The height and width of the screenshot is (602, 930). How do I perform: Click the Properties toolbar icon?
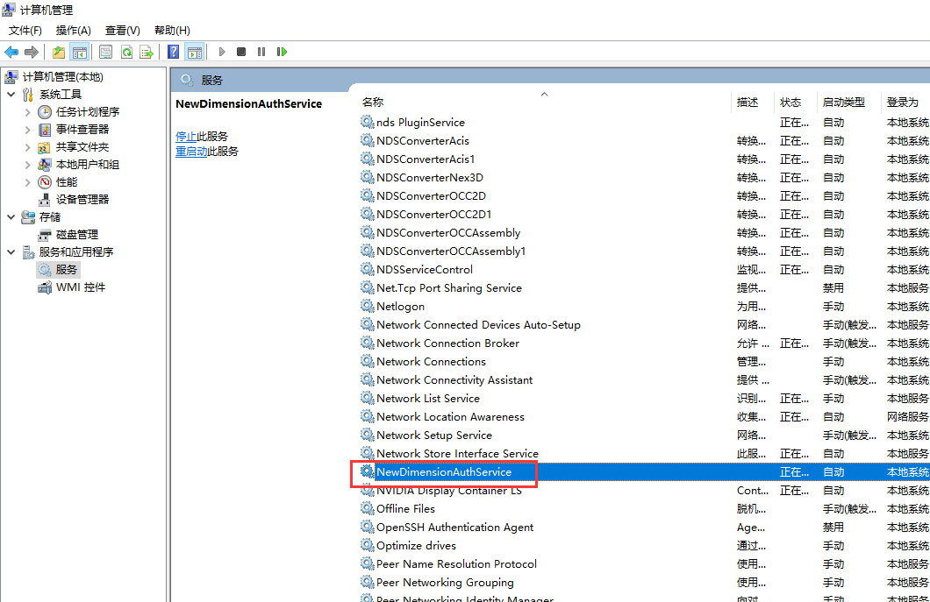pos(105,52)
